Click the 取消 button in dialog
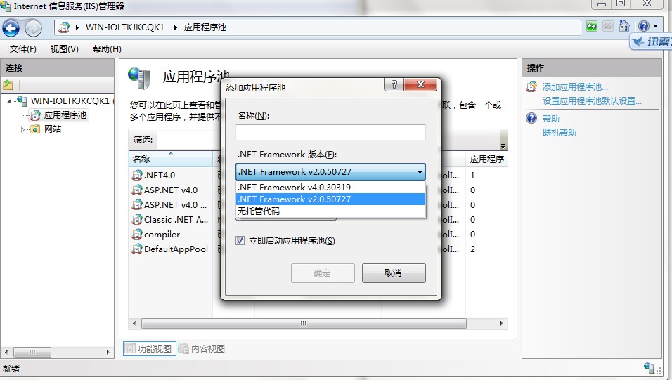Viewport: 672px width, 380px height. (394, 273)
